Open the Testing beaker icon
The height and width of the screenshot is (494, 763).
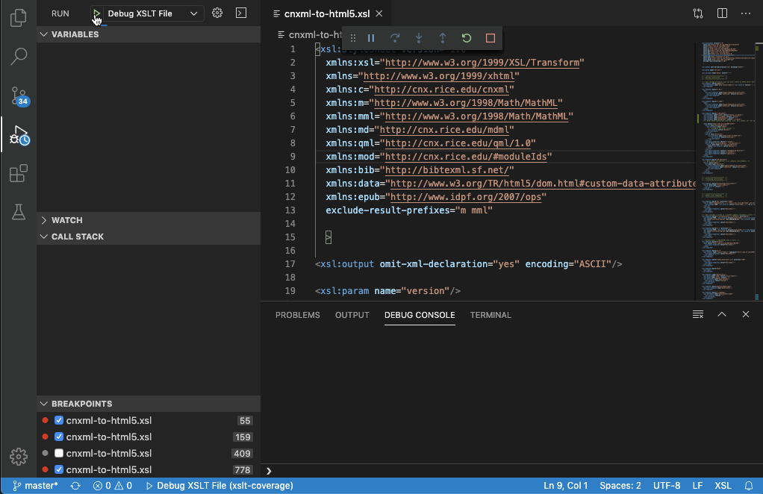[18, 212]
